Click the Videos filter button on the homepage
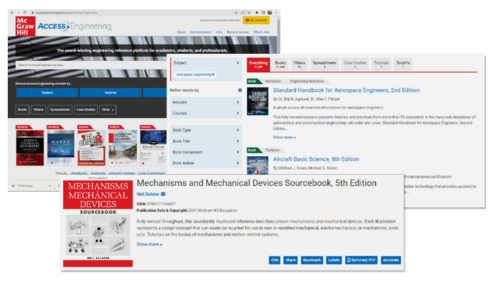Screen dimensions: 496x297 pos(38,110)
